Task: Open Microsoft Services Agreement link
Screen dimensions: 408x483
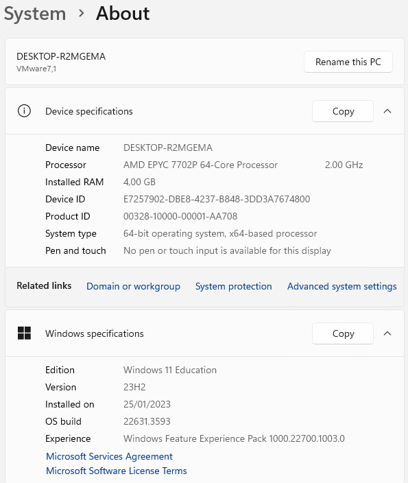Action: 109,456
